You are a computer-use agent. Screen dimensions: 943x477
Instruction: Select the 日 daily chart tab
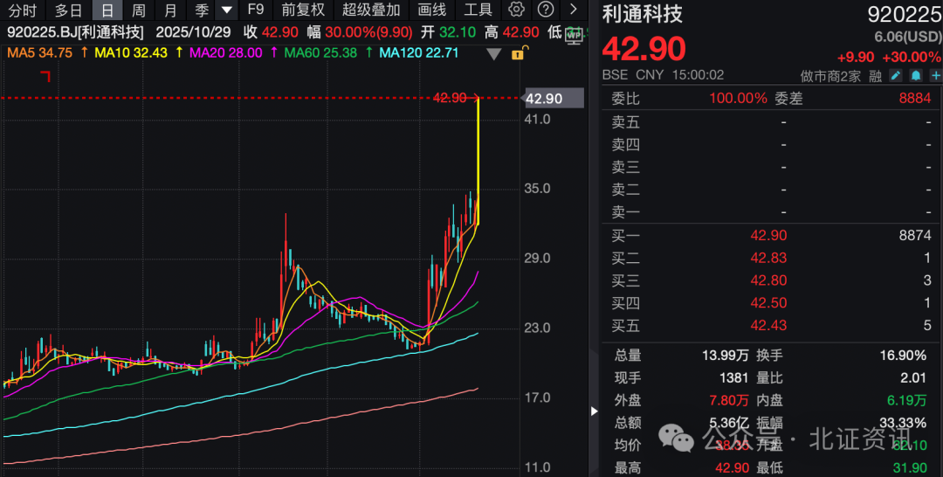pyautogui.click(x=107, y=10)
